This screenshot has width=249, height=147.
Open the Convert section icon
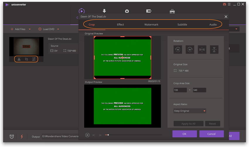[82, 11]
